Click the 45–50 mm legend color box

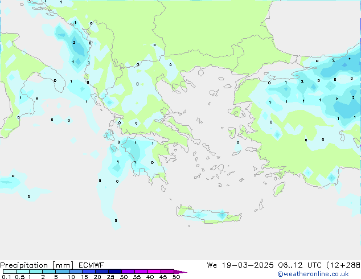pyautogui.click(x=167, y=272)
